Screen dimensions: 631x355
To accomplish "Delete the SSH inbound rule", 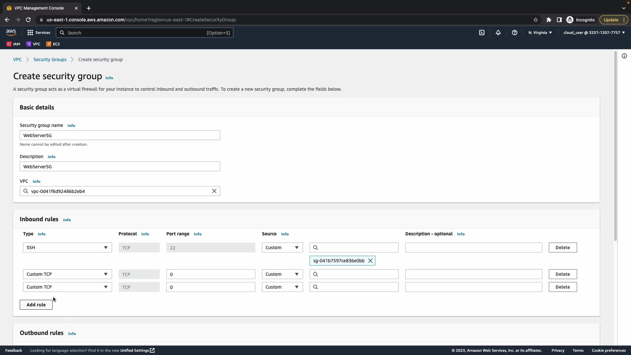I will (563, 248).
